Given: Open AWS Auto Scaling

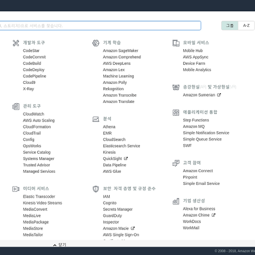Looking at the screenshot, I should 39,120.
